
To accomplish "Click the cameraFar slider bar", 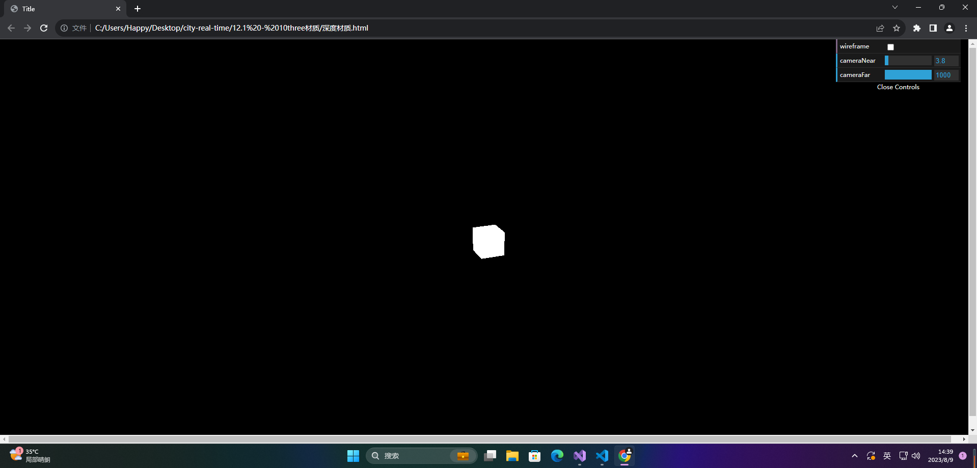I will (908, 75).
